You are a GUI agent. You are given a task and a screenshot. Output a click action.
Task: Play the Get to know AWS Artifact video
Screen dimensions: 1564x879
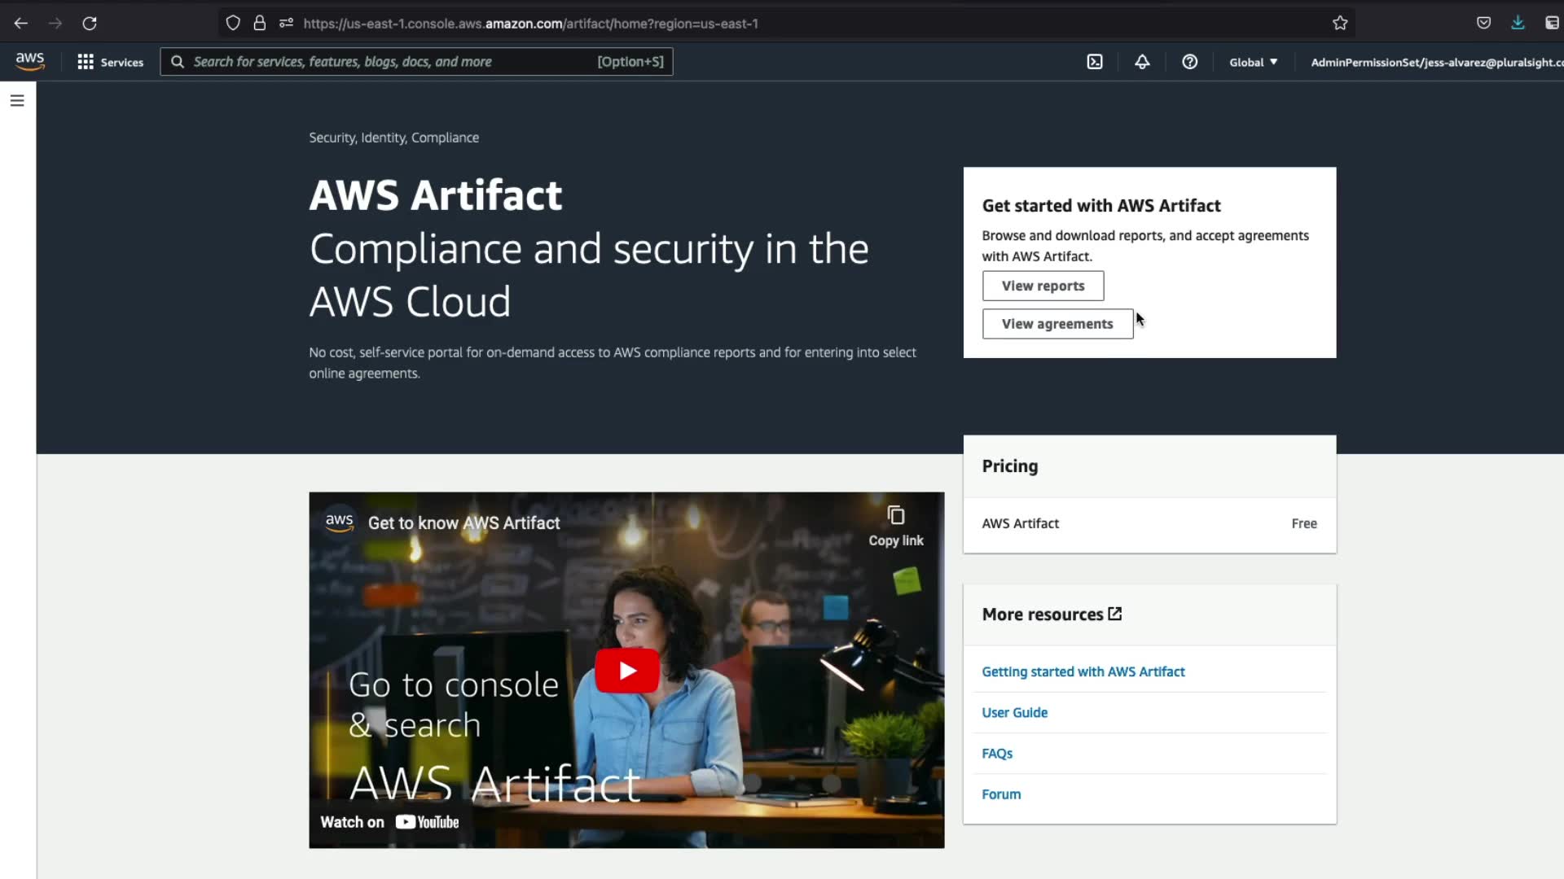coord(626,670)
